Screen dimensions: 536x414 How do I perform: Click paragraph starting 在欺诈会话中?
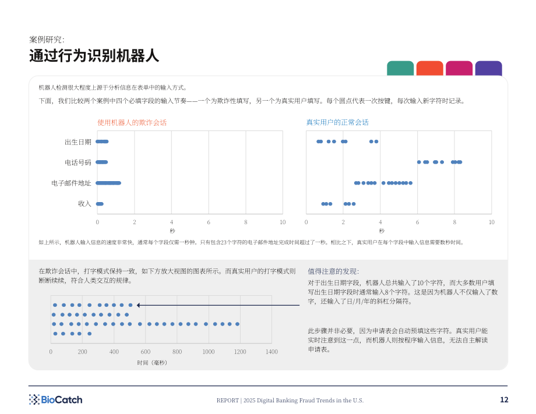(x=167, y=275)
